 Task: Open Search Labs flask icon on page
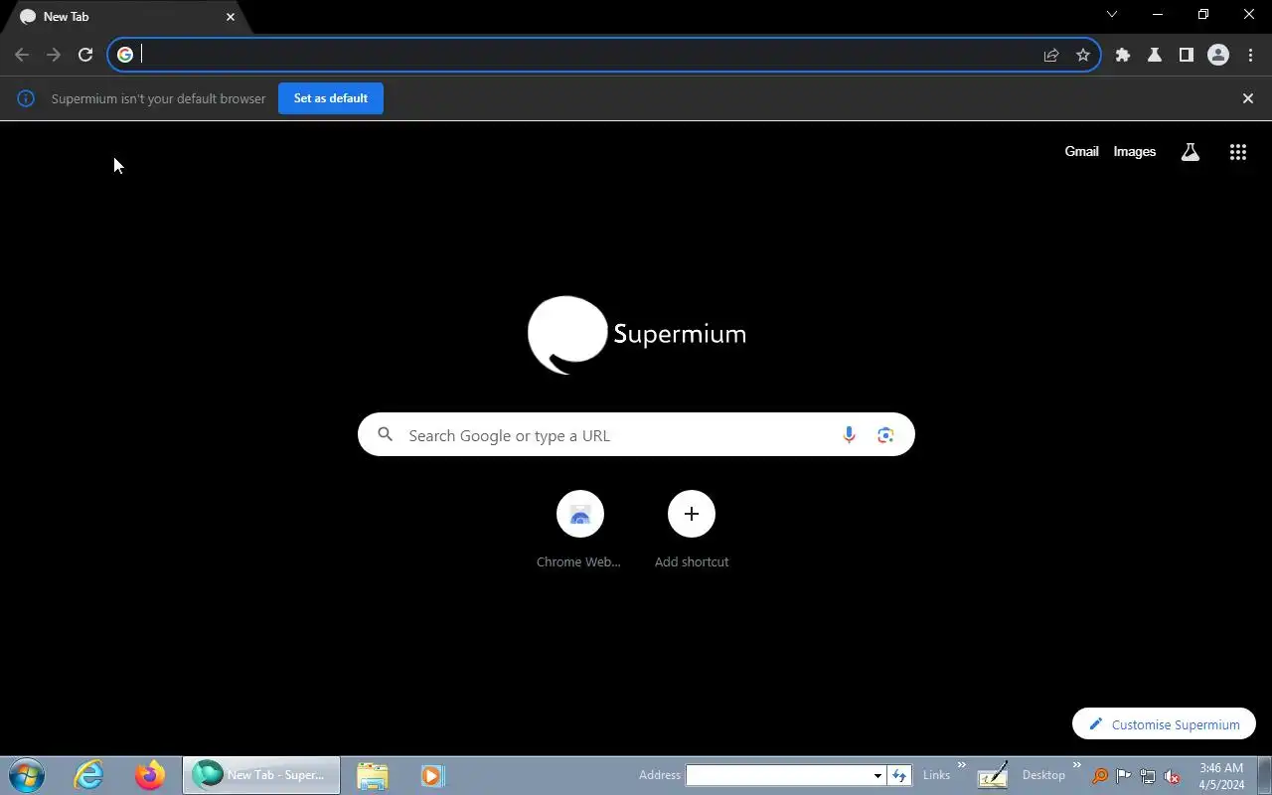tap(1190, 152)
